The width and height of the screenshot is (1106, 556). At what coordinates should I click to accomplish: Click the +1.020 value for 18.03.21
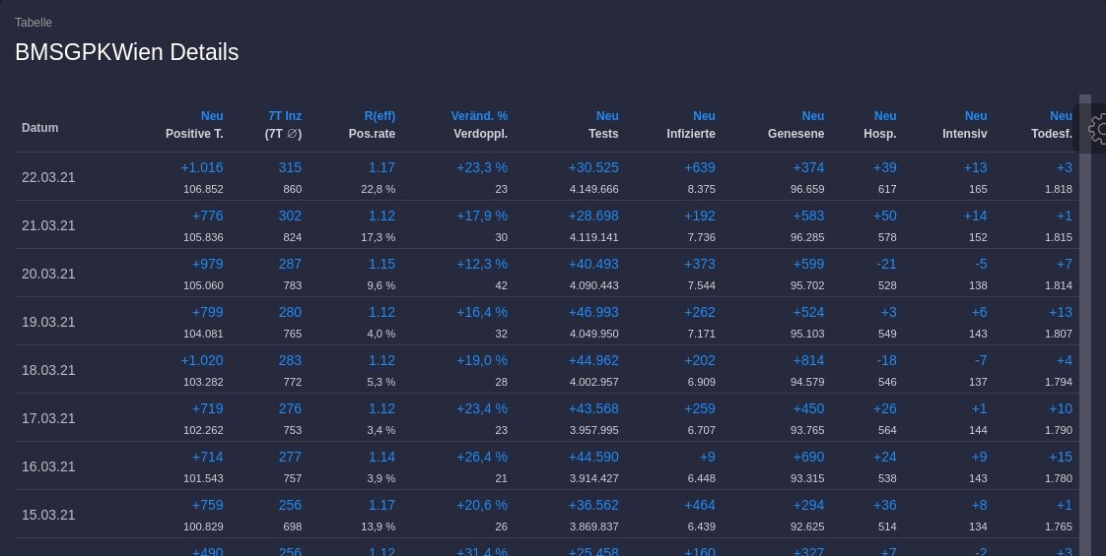pos(201,360)
